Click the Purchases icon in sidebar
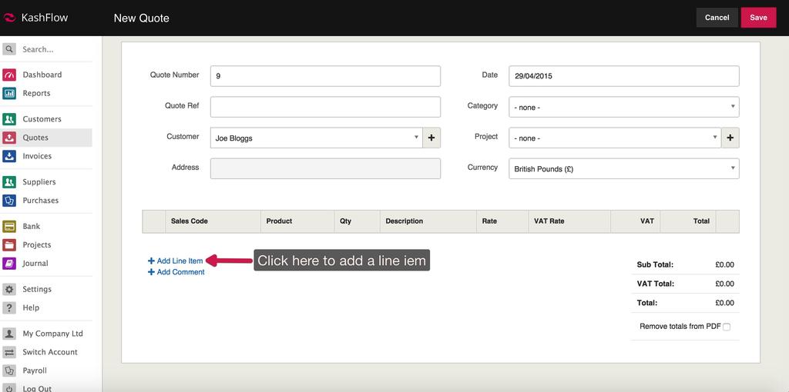 [9, 201]
